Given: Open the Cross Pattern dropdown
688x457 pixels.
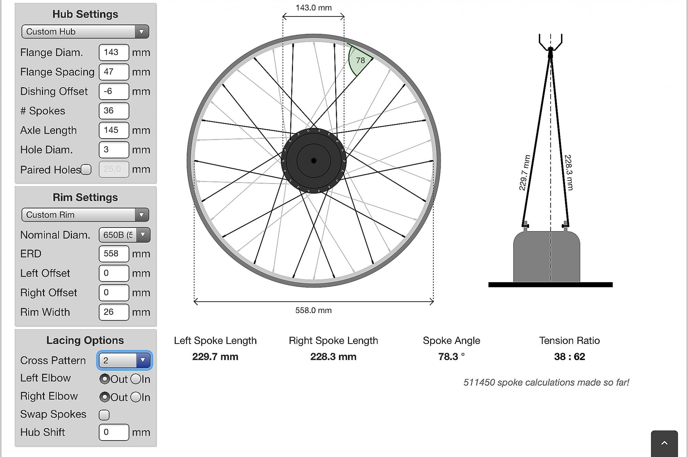Looking at the screenshot, I should point(124,360).
